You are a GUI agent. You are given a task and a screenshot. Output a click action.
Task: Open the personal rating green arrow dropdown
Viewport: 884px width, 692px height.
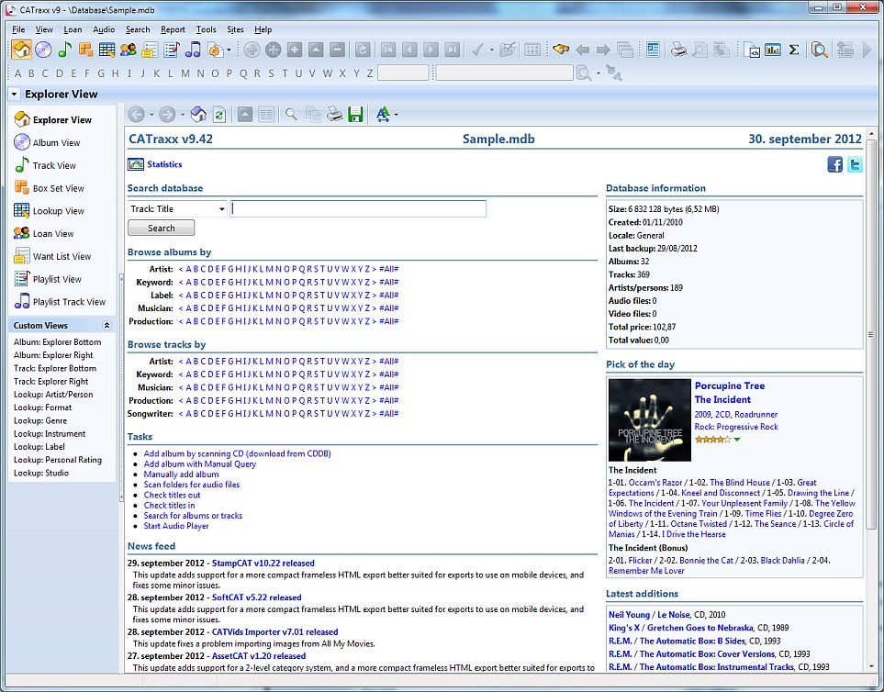tap(737, 440)
